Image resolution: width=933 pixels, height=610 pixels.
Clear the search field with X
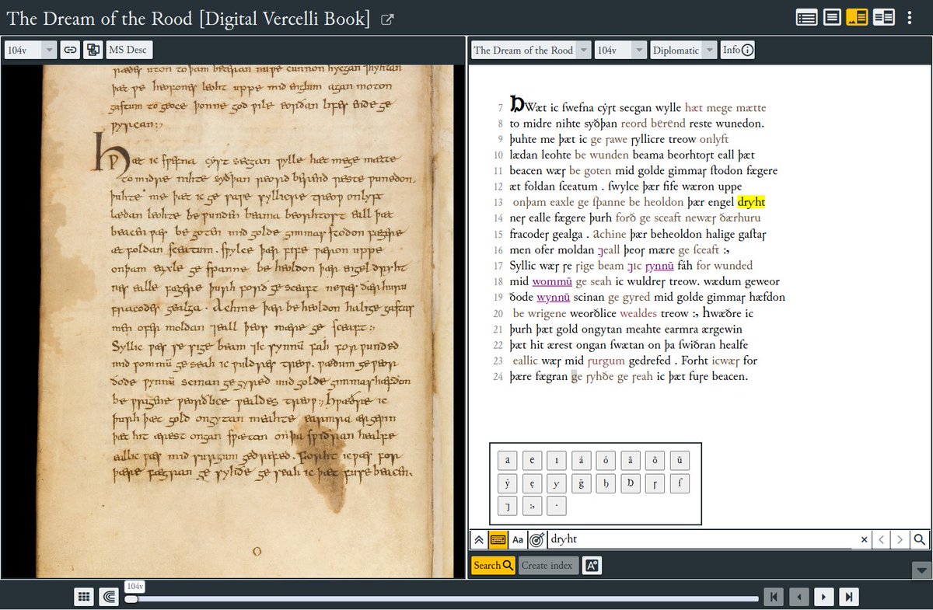click(865, 540)
